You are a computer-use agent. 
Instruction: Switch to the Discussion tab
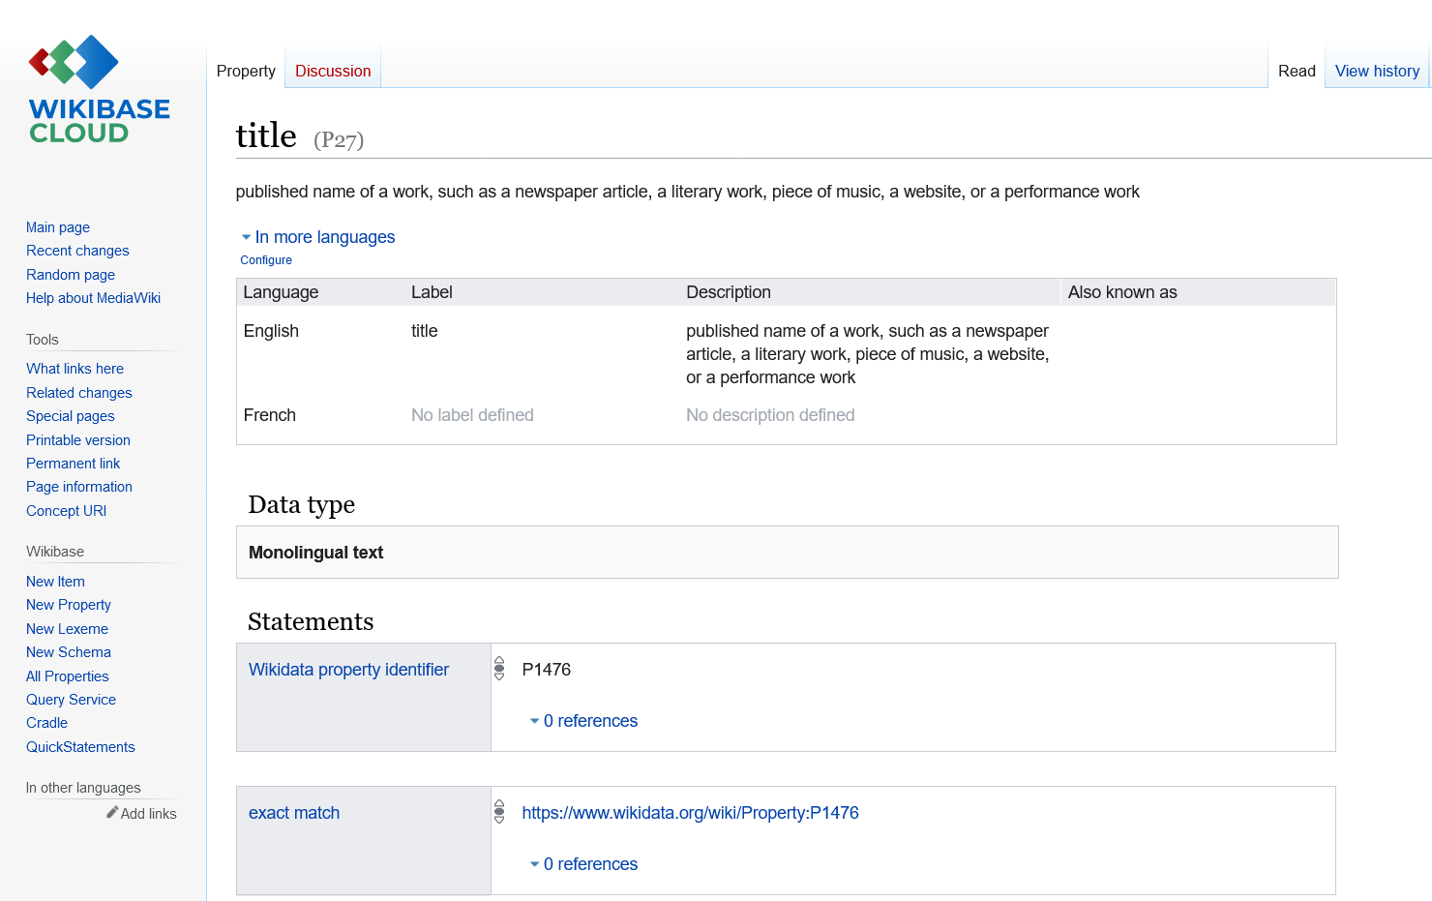[333, 71]
